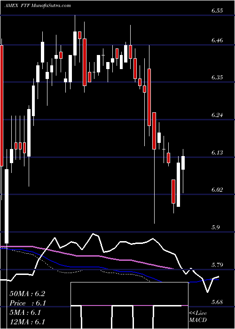Click the AMEX FTF MunafaSutra.com chart title
Screen dimensions: 235x329
click(x=38, y=6)
